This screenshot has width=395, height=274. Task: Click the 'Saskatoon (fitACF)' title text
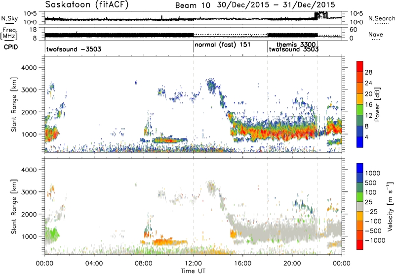coord(87,4)
